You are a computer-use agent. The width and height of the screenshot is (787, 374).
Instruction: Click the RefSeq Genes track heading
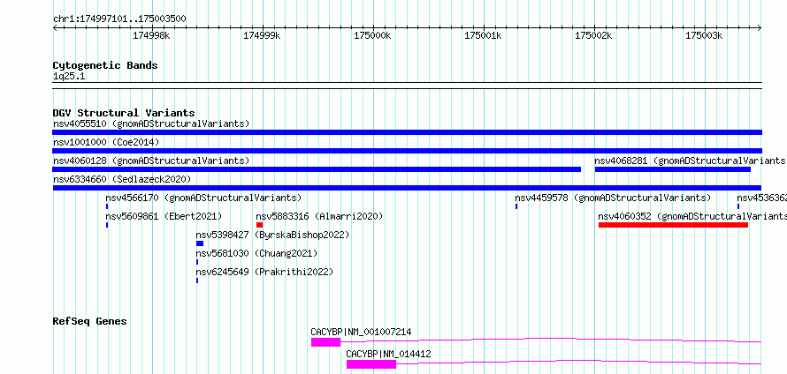point(90,321)
